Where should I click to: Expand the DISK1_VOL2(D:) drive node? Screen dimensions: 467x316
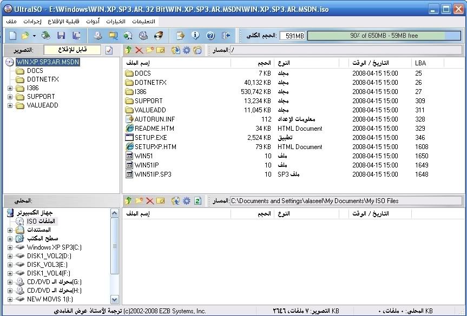tap(10, 256)
